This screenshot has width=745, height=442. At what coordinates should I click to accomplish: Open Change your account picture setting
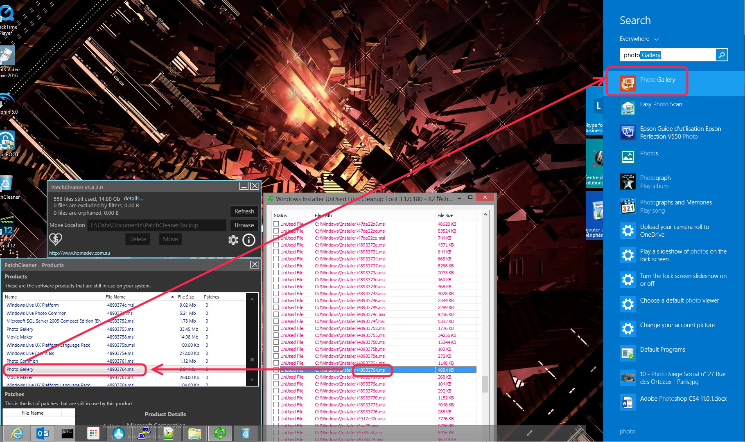click(674, 329)
